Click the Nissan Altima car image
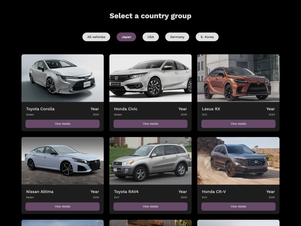 coord(63,161)
